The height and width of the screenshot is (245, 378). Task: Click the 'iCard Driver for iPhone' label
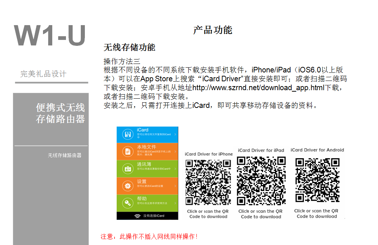(209, 154)
